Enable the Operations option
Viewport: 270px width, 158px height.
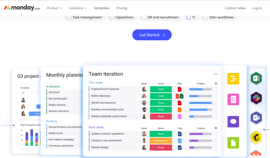point(112,17)
